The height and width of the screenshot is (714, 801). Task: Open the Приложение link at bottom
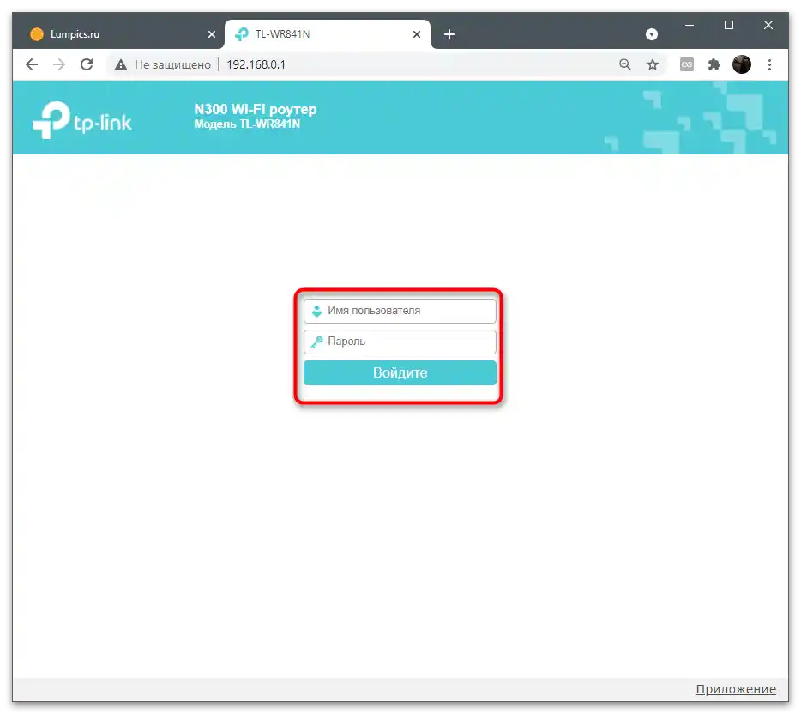coord(736,689)
